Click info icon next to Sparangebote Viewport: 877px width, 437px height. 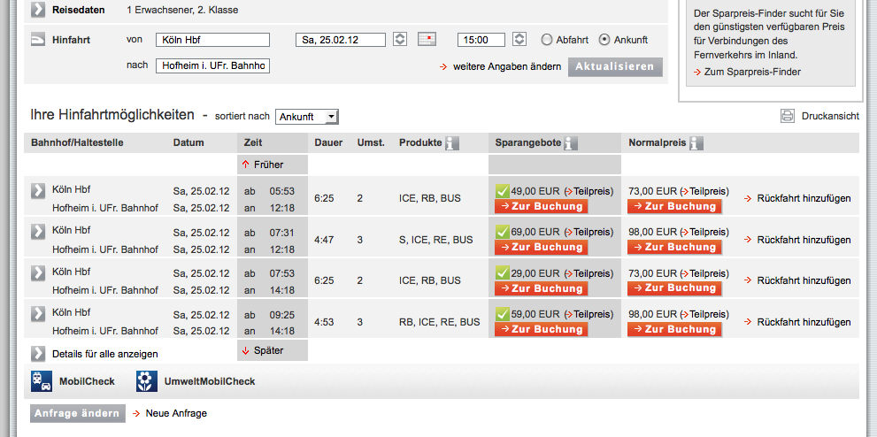571,142
